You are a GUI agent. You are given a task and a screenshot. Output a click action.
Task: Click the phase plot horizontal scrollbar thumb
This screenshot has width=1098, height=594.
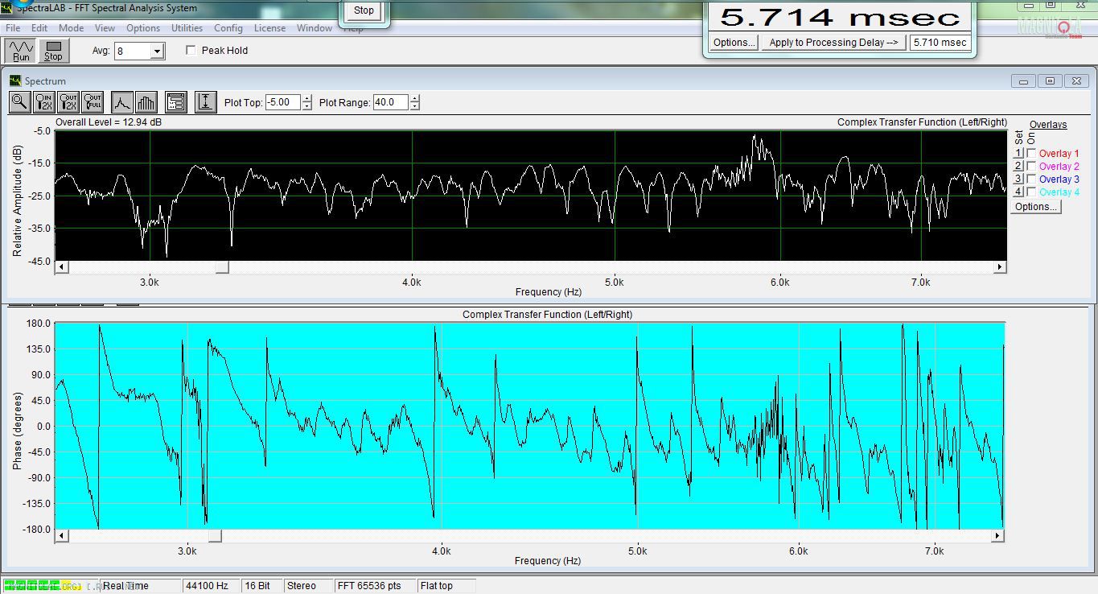[x=215, y=536]
